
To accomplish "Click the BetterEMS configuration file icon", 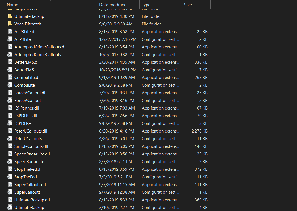I will point(10,70).
